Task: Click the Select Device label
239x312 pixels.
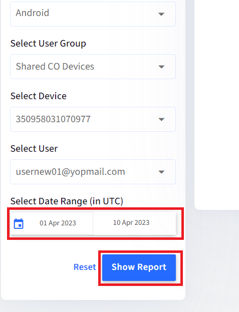Action: coord(39,96)
